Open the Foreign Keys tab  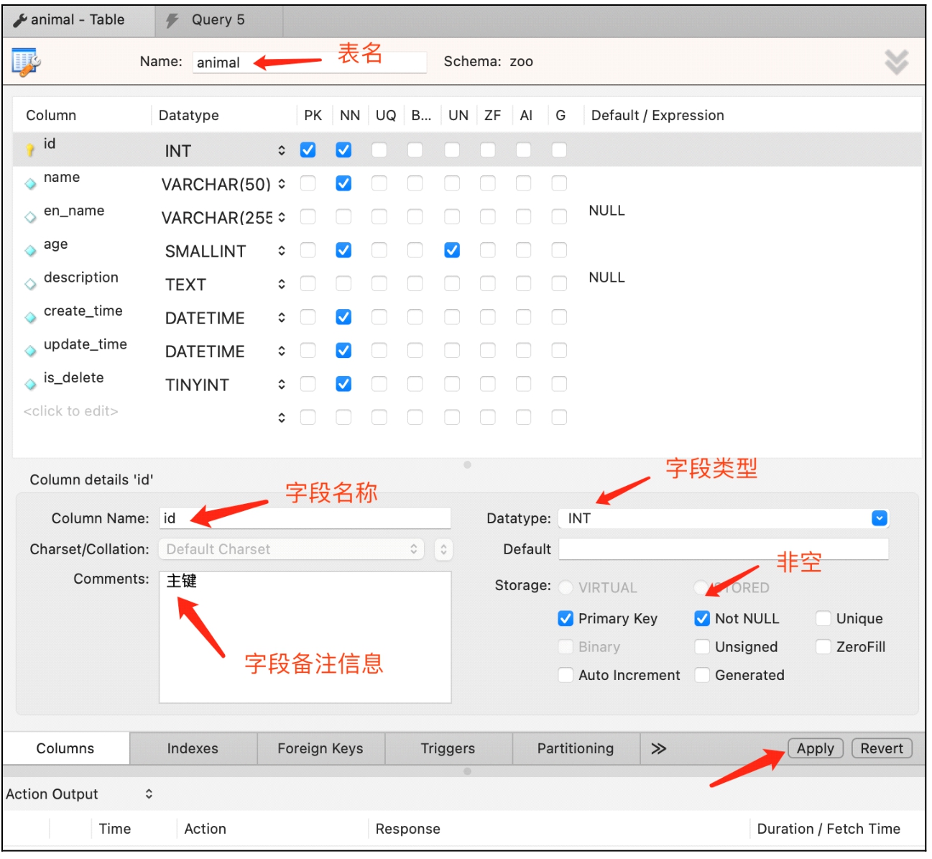point(320,748)
